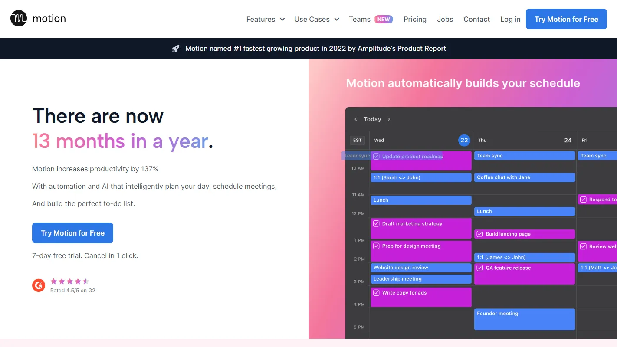Click the fourth star in the G2 rating
Screen dimensions: 617x347
tap(77, 282)
